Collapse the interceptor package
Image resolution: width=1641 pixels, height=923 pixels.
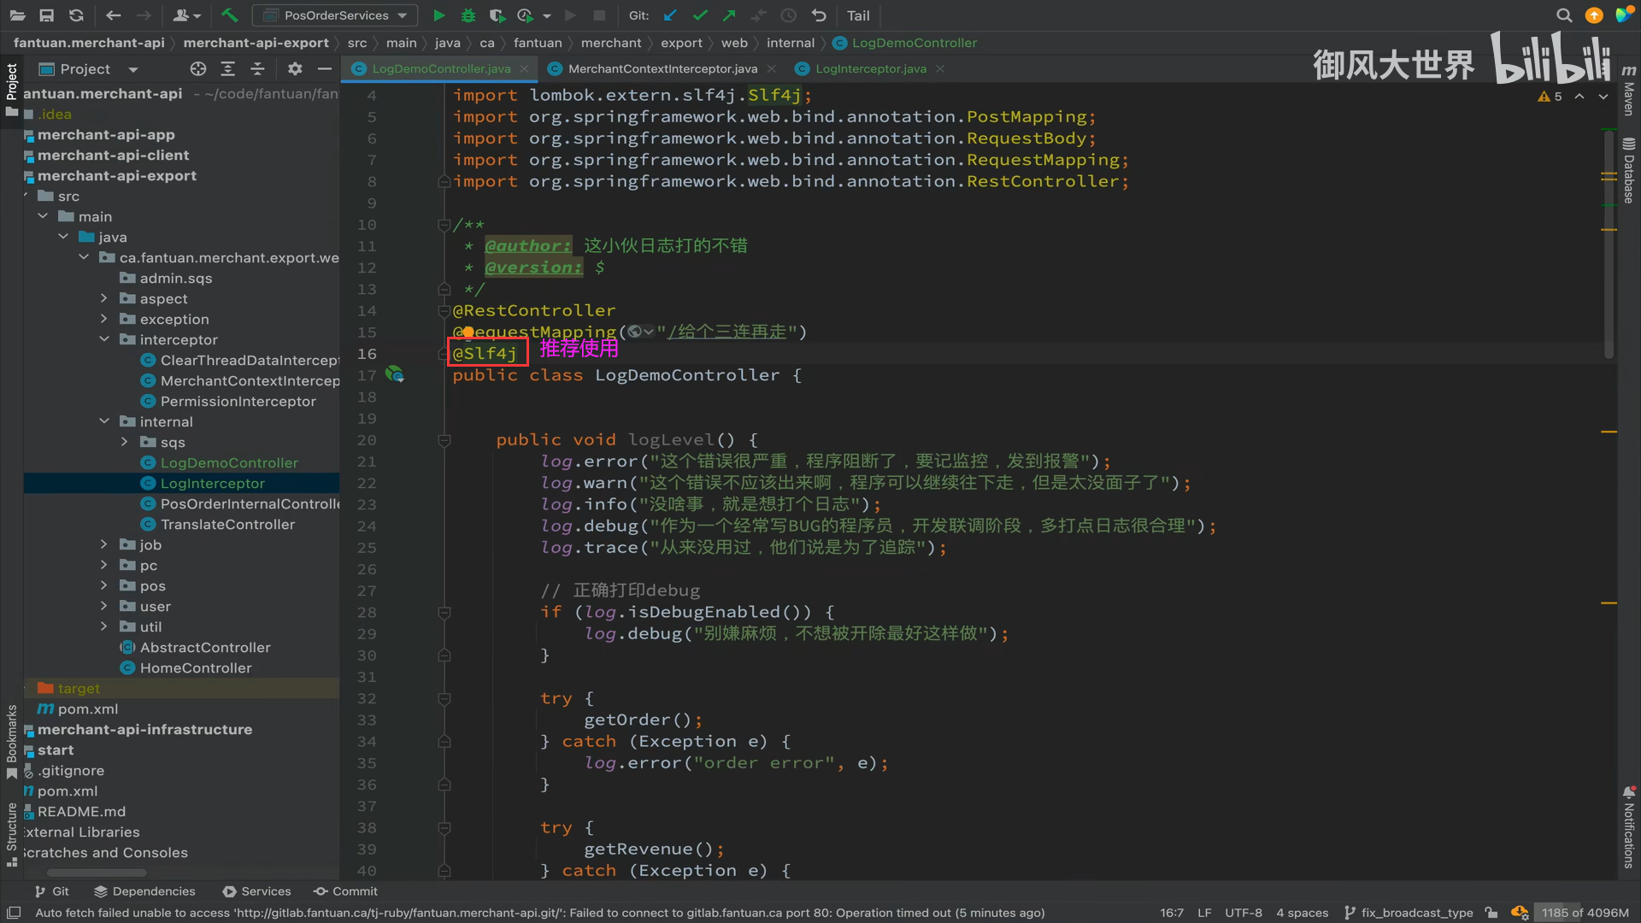coord(104,339)
